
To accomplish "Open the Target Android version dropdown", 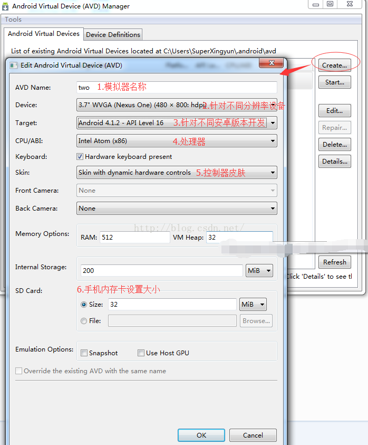I will [272, 123].
